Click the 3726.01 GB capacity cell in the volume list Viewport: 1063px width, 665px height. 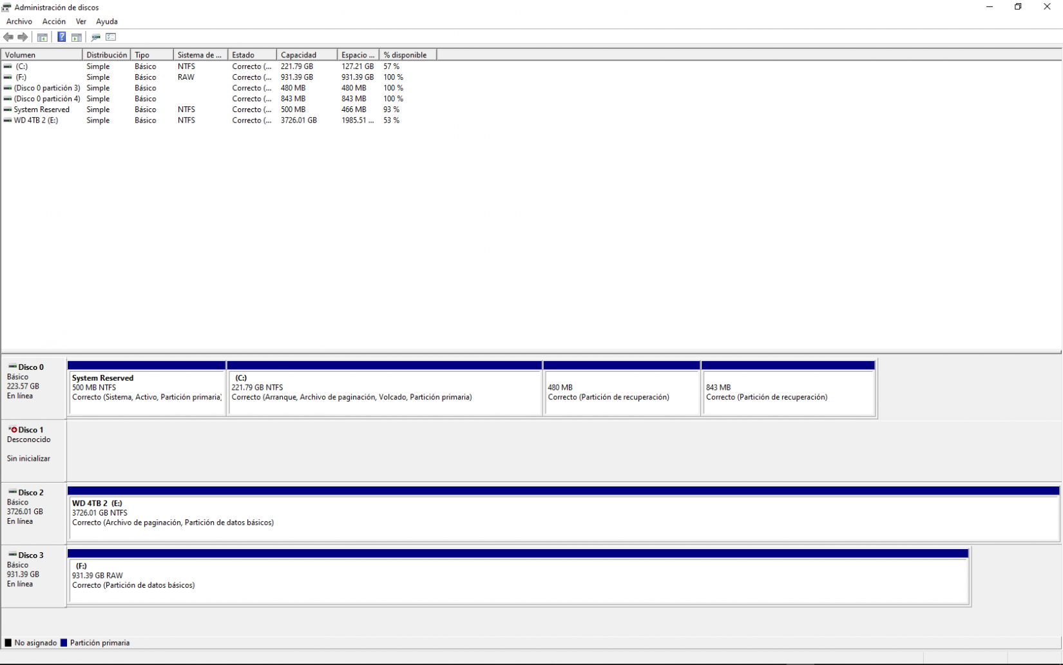point(299,120)
